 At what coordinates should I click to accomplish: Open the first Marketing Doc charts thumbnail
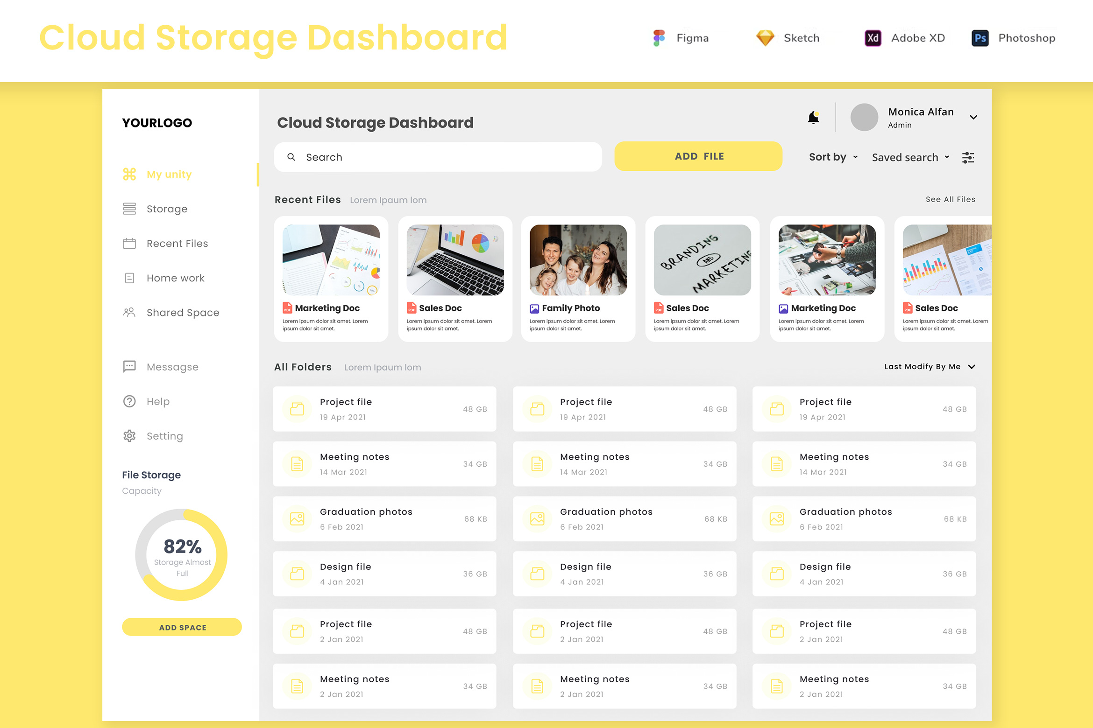tap(331, 260)
